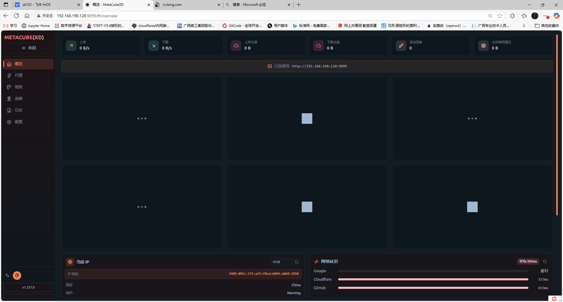Focus the address bar URL field
The width and height of the screenshot is (563, 302).
264,16
